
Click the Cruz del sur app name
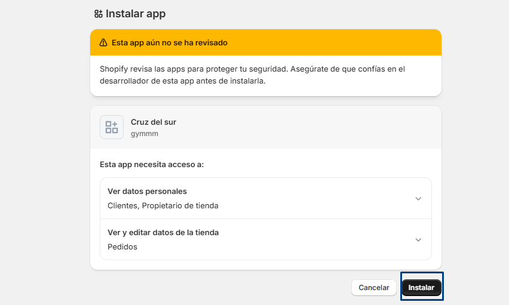pos(154,122)
